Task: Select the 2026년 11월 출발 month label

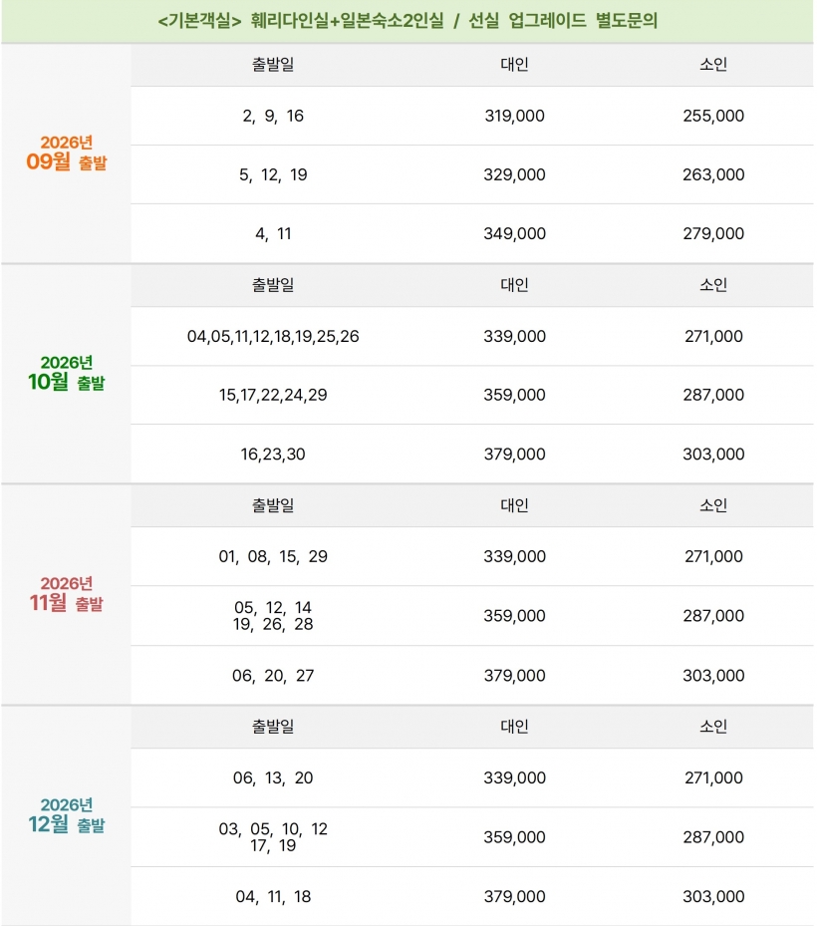Action: pos(66,594)
